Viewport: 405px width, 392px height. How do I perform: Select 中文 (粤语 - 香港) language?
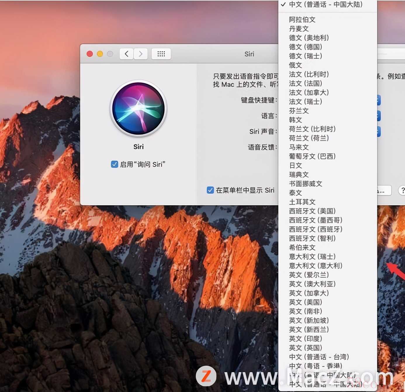coord(328,366)
